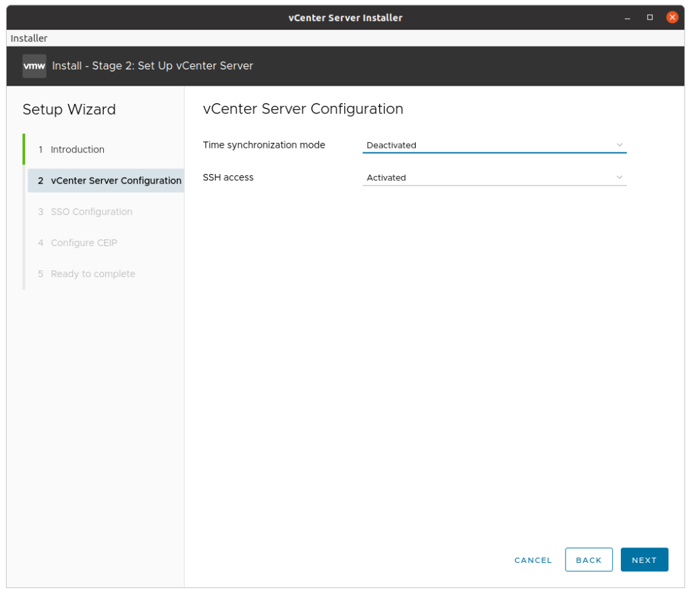The image size is (691, 594).
Task: Open Time synchronization mode dropdown
Action: [494, 145]
